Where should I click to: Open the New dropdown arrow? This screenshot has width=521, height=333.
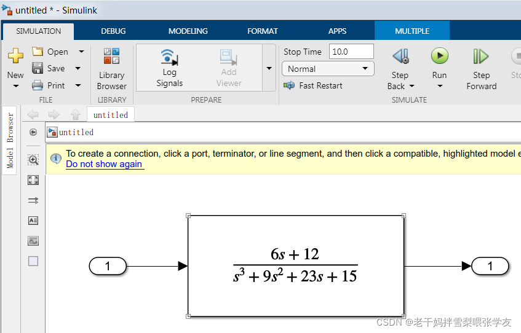(x=15, y=86)
